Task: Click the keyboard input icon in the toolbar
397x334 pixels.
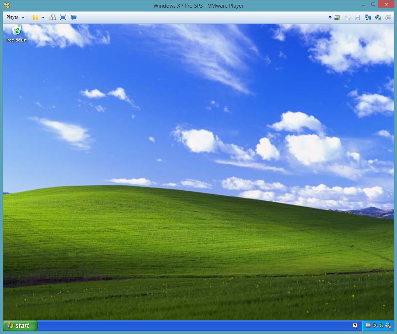Action: 388,17
